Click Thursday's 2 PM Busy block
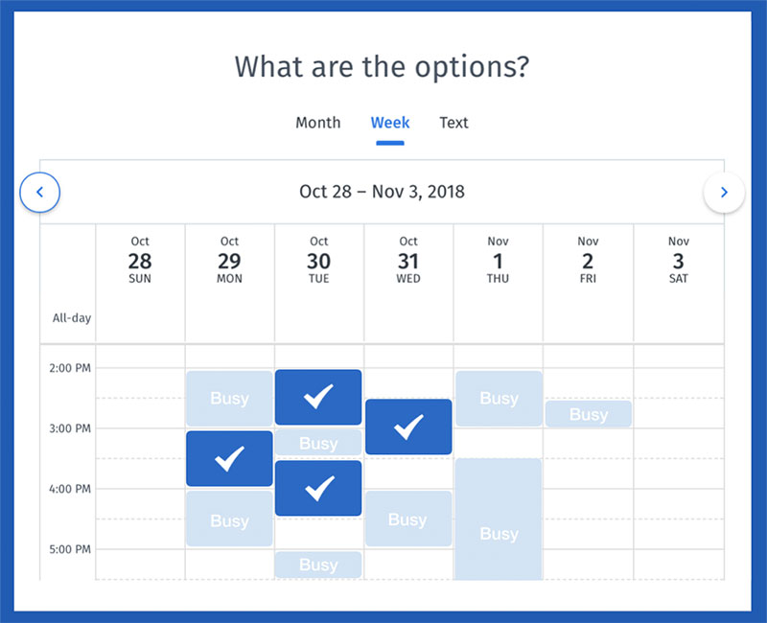This screenshot has width=767, height=623. pos(499,399)
